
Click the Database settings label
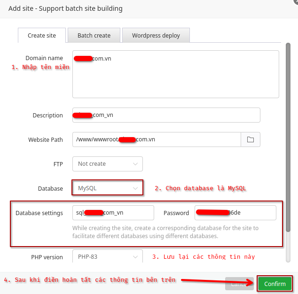tap(39, 213)
